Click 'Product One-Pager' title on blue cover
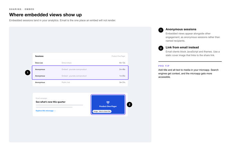The image size is (231, 148). pyautogui.click(x=108, y=106)
